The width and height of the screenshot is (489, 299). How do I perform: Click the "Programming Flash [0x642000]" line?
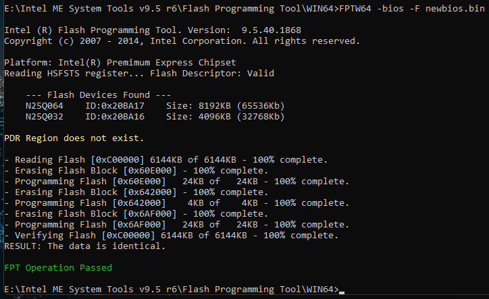176,203
